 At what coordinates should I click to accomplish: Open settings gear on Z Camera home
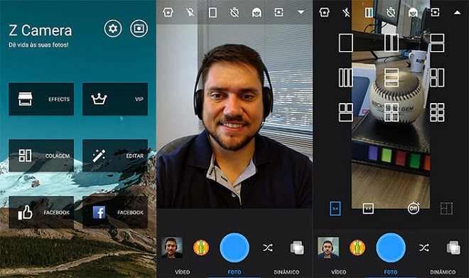click(x=113, y=28)
